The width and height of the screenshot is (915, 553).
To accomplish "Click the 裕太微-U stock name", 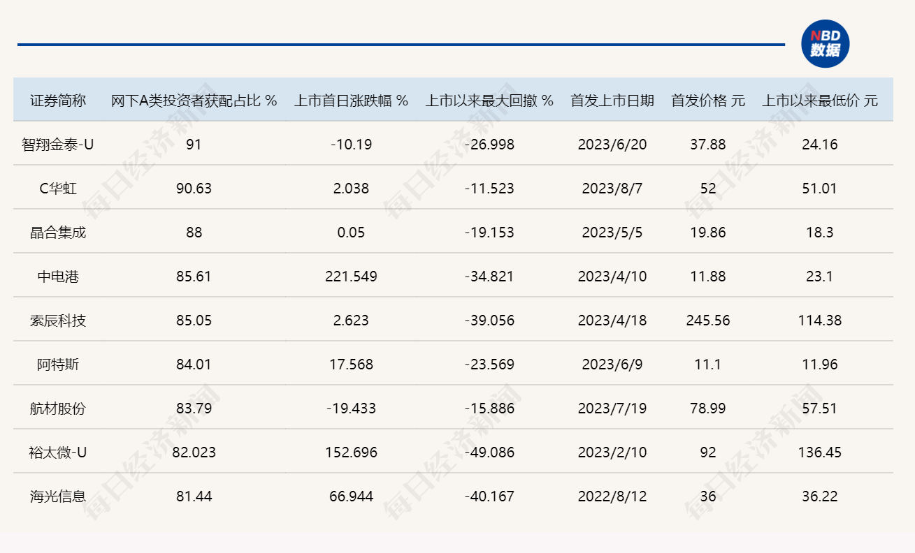I will (x=58, y=452).
